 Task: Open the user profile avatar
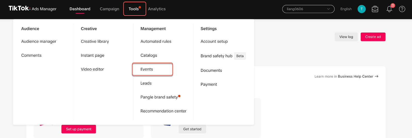pyautogui.click(x=362, y=9)
